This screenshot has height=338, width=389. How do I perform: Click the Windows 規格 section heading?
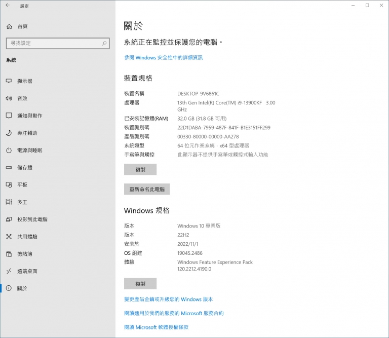pyautogui.click(x=147, y=210)
